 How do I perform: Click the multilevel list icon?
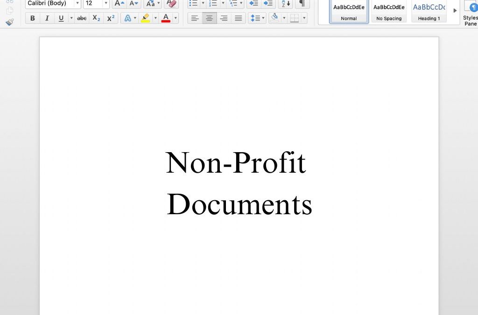pos(233,3)
